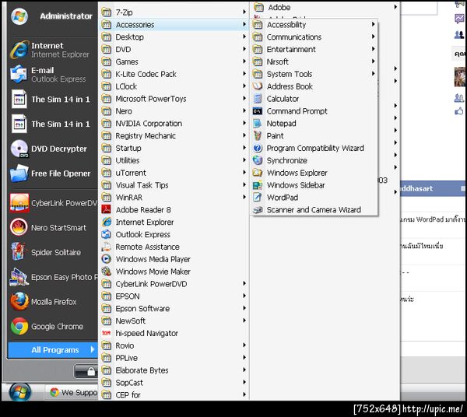Viewport: 467px width, 417px height.
Task: Click Synchronize in Accessories
Action: pos(314,160)
